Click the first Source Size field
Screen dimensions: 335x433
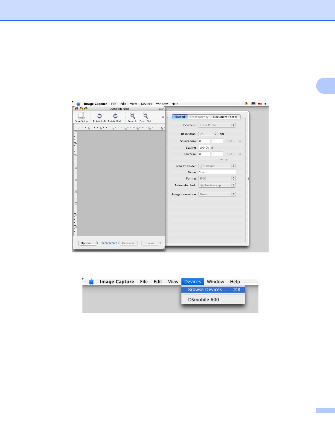pyautogui.click(x=204, y=141)
